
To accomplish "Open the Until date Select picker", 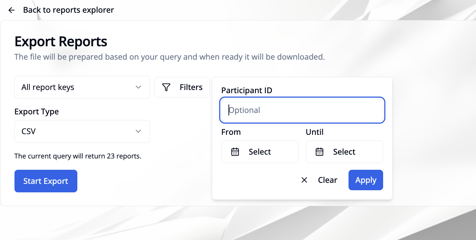I will pos(344,151).
